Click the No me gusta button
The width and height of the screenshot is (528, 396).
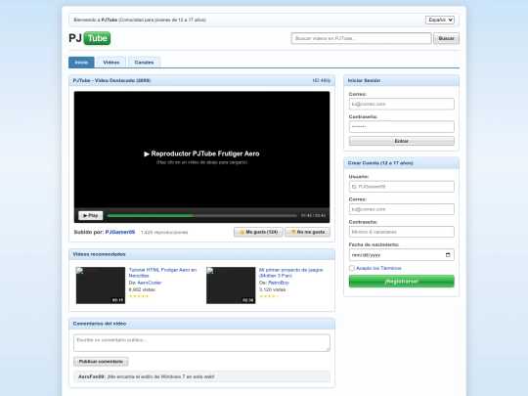tap(307, 232)
